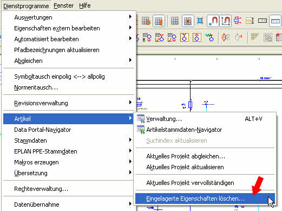Expand Automatisiert bearbeiten submenu
The height and width of the screenshot is (211, 282).
tap(69, 39)
